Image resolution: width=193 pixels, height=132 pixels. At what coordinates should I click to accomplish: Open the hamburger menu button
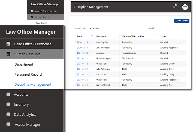click(x=185, y=7)
